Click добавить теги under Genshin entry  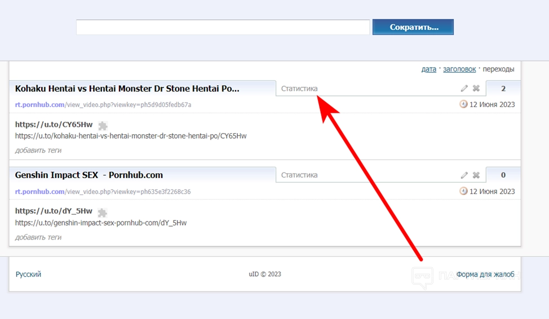click(x=38, y=237)
